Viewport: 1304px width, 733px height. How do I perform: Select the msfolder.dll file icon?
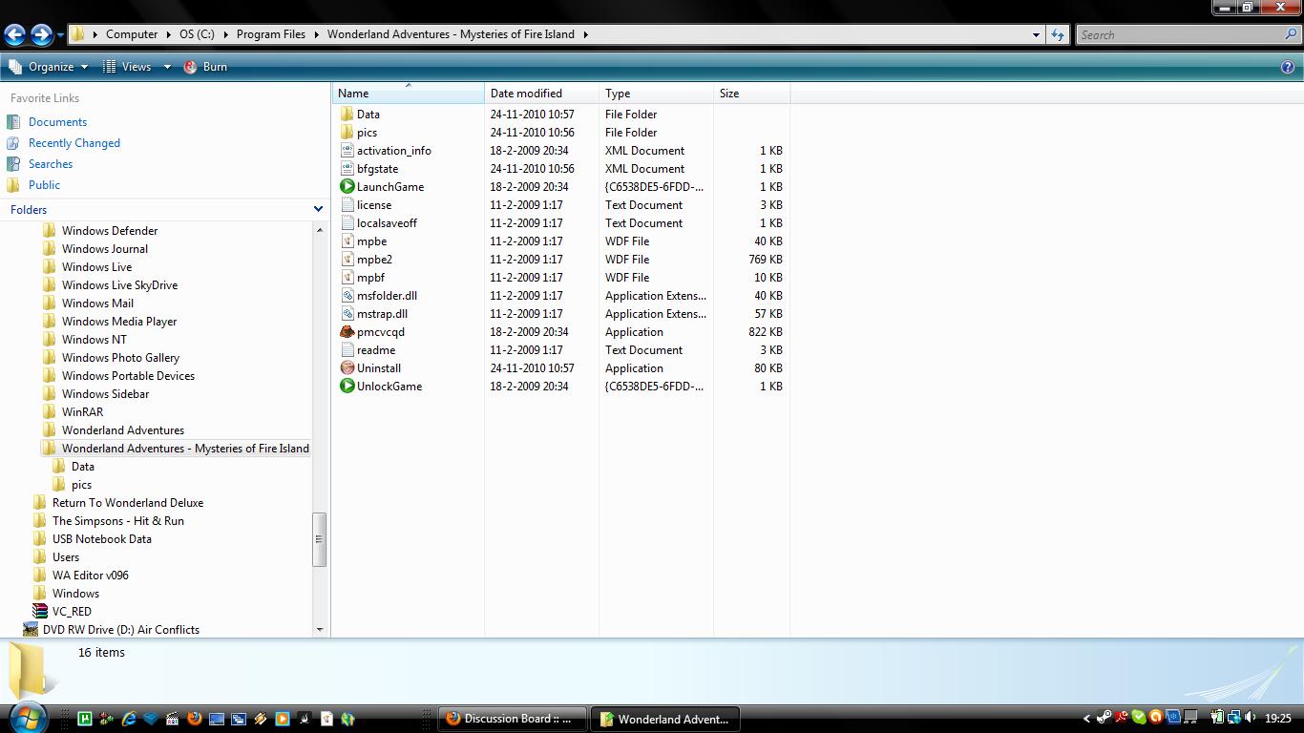(347, 296)
